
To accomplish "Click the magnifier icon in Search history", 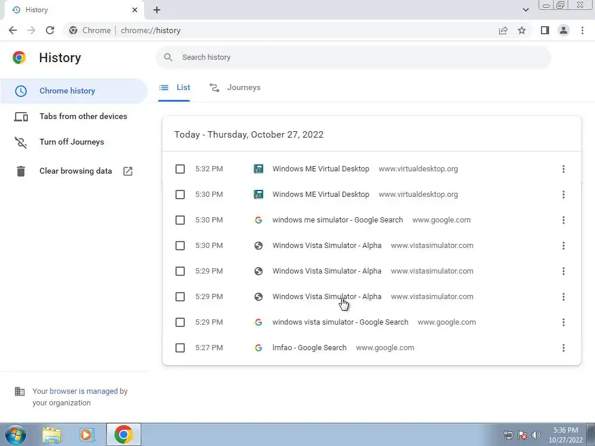I will [x=168, y=57].
